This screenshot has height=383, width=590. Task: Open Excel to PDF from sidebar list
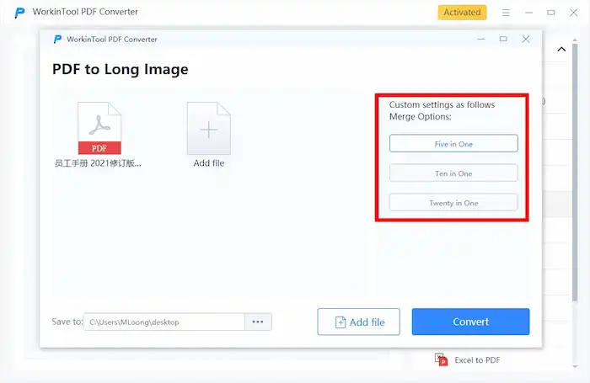[x=477, y=360]
